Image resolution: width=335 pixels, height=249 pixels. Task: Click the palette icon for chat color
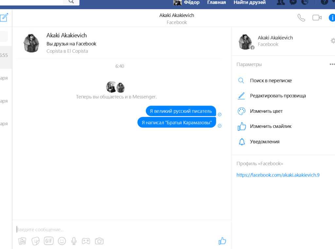242,111
